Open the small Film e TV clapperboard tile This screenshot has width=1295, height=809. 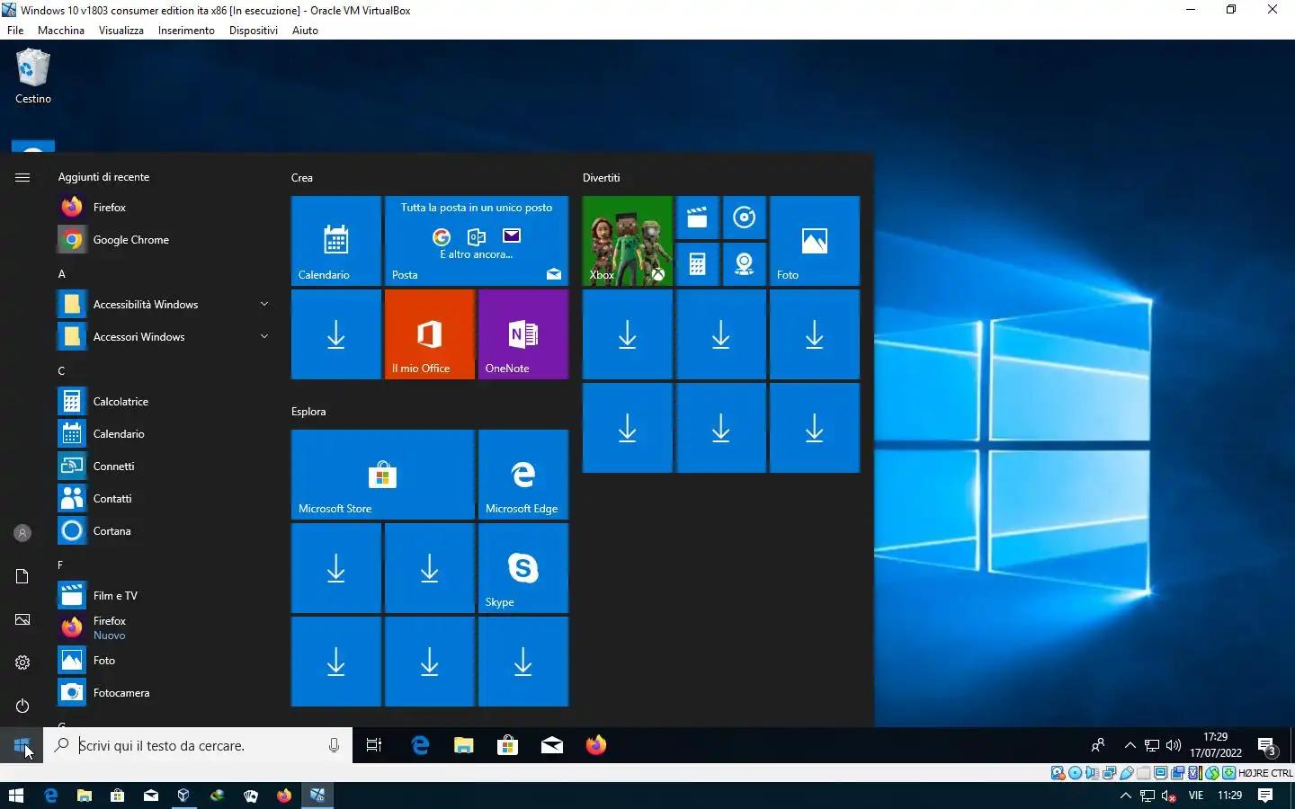point(697,218)
